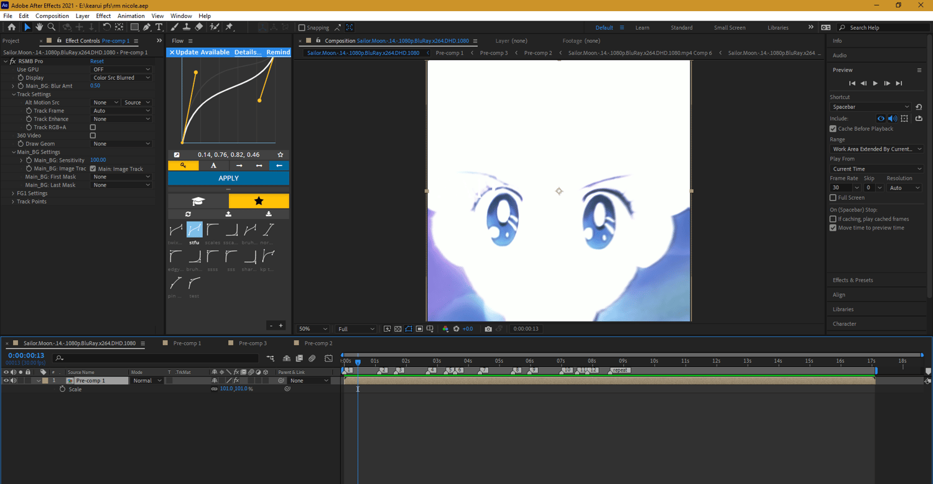Screen dimensions: 933x484
Task: Select the Rotation tool
Action: (x=106, y=27)
